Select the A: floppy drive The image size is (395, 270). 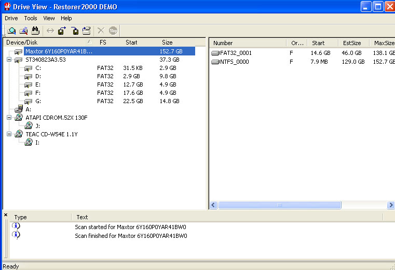pos(28,109)
